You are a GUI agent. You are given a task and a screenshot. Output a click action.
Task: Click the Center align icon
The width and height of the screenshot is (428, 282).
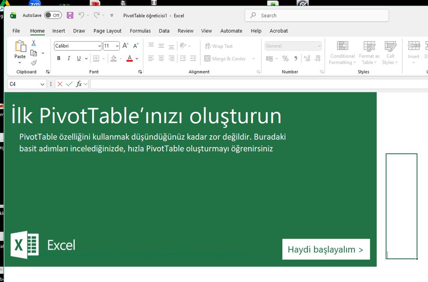point(161,59)
